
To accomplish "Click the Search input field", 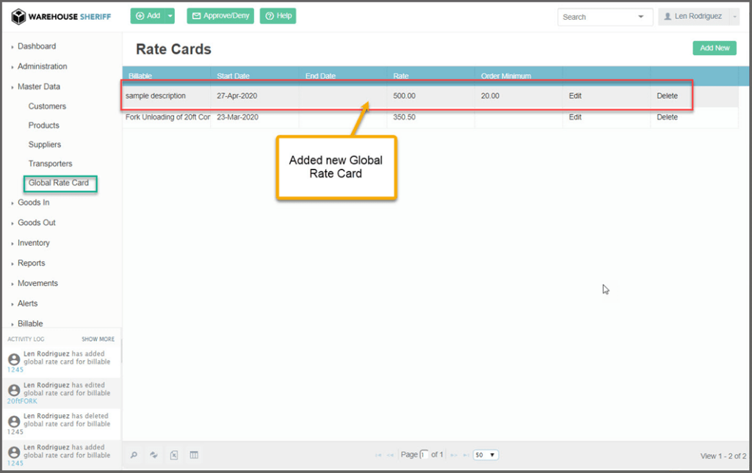I will pyautogui.click(x=595, y=17).
